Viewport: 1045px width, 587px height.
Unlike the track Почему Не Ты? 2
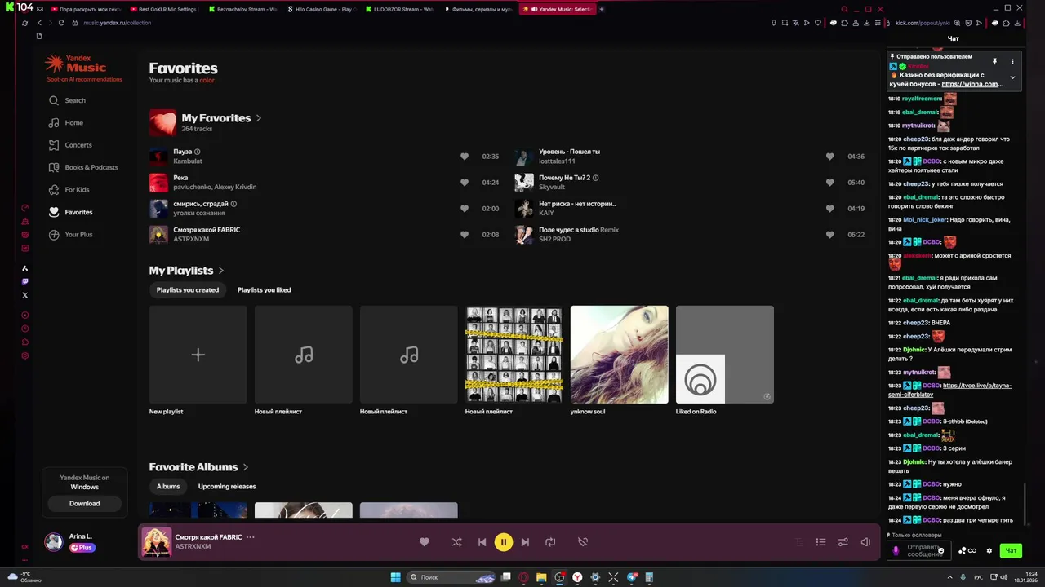pos(829,183)
